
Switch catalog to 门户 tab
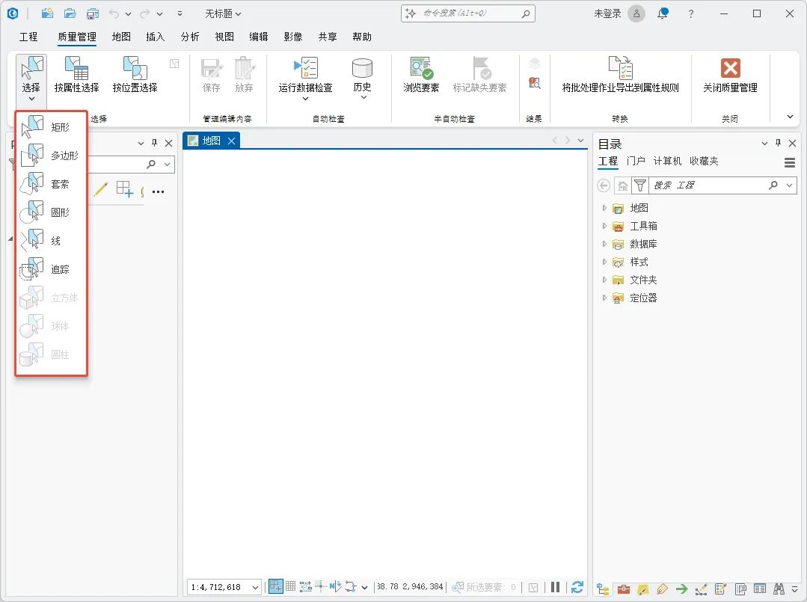click(x=636, y=161)
